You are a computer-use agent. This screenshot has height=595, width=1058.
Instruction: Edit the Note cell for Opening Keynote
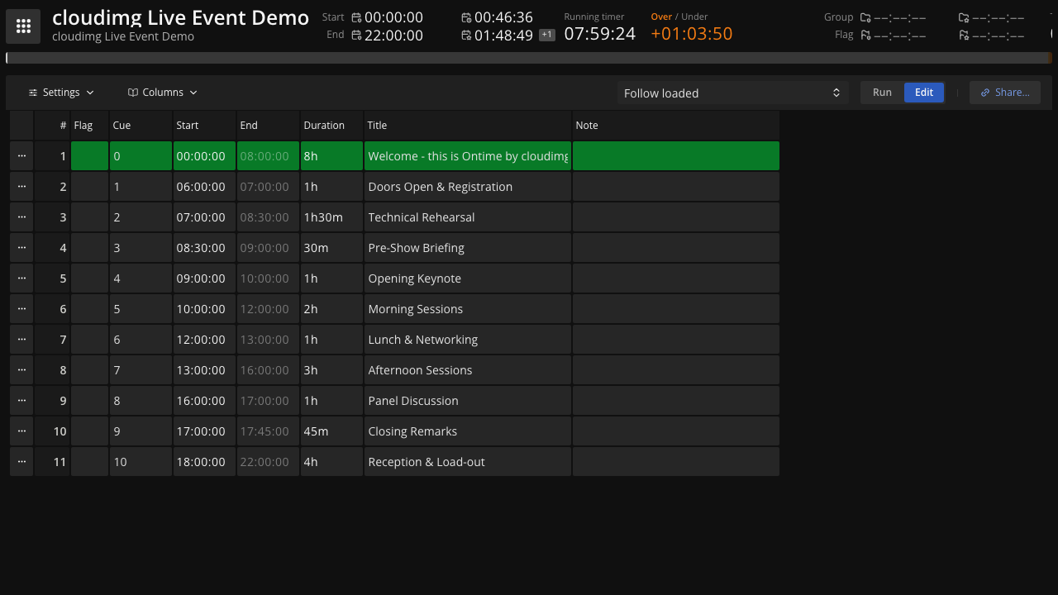click(x=676, y=278)
